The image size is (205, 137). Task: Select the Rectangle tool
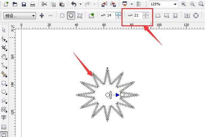pos(4,83)
